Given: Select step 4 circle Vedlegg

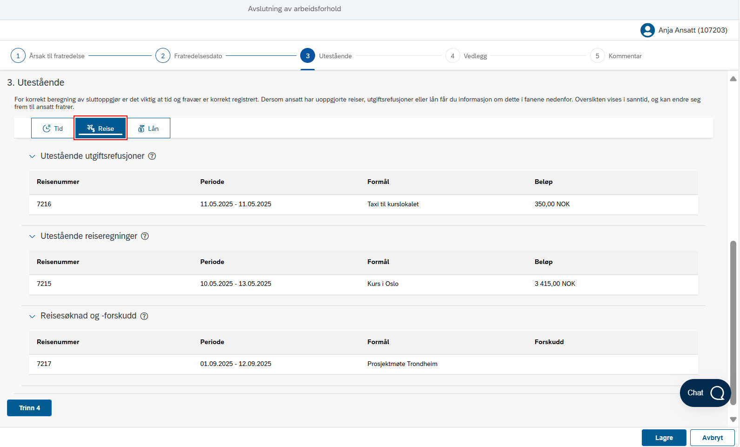Looking at the screenshot, I should coord(452,56).
